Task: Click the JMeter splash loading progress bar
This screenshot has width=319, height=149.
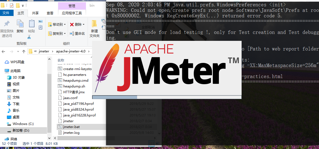Action: click(167, 97)
